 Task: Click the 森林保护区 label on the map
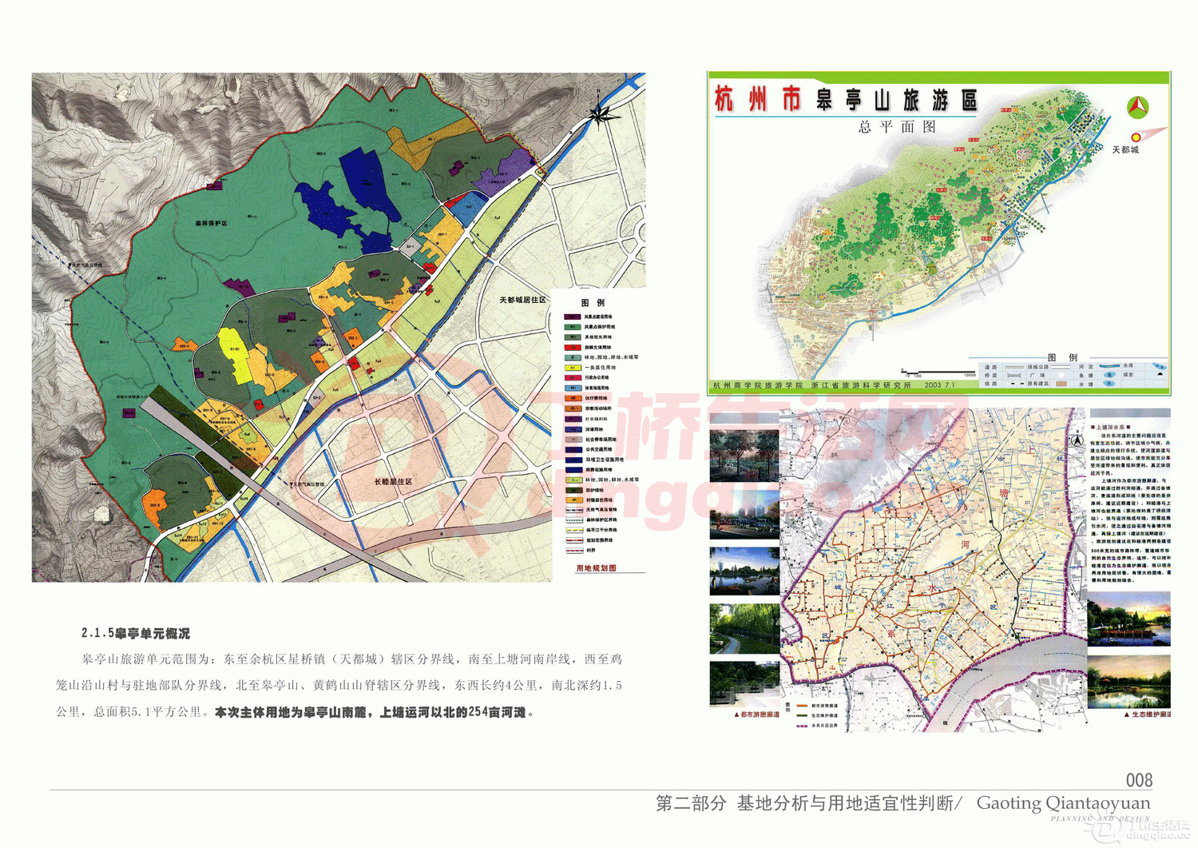coord(212,223)
